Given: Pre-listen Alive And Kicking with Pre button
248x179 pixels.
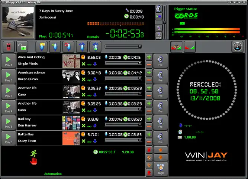Looking at the screenshot, I should pyautogui.click(x=160, y=61).
